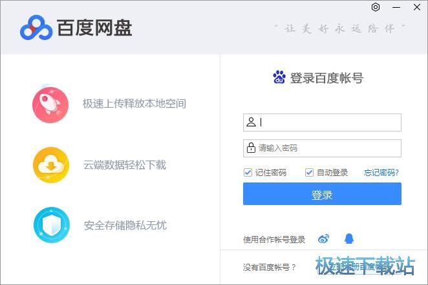Image resolution: width=428 pixels, height=285 pixels.
Task: Close the Baidu Netdisk login window
Action: pos(417,7)
